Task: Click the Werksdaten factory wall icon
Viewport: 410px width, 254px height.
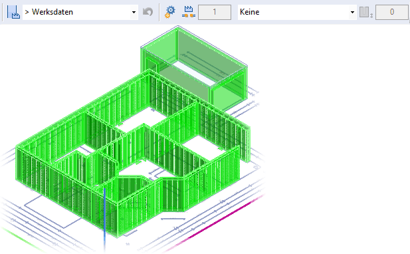Action: click(13, 12)
